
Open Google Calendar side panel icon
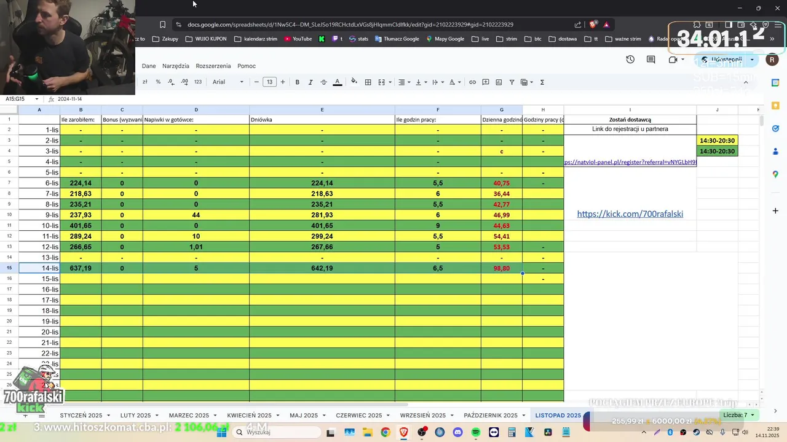coord(775,82)
